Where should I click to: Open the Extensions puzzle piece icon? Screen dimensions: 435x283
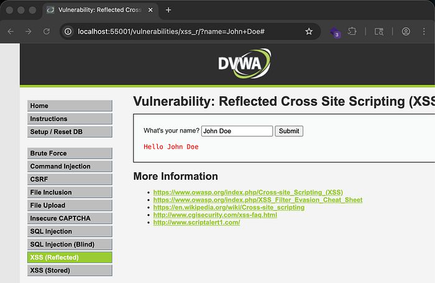352,31
